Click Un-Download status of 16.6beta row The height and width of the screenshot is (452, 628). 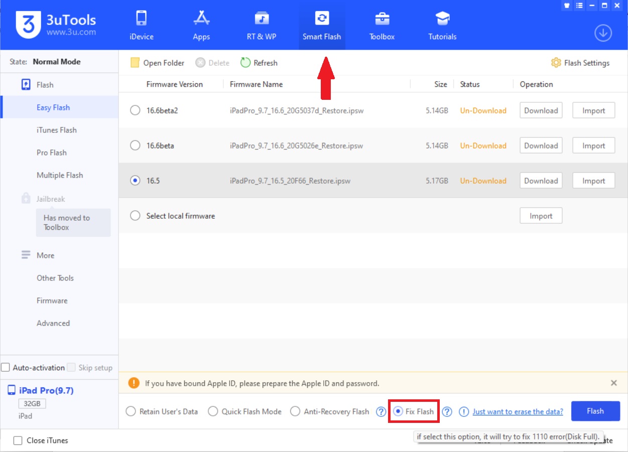(x=483, y=145)
